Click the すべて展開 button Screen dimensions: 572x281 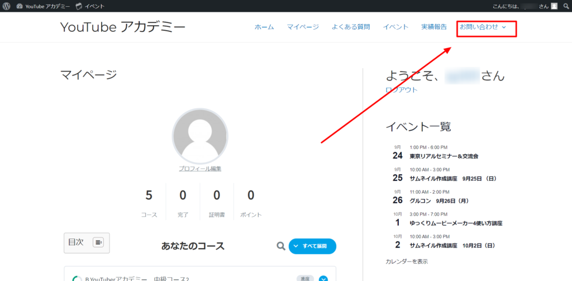tap(312, 246)
